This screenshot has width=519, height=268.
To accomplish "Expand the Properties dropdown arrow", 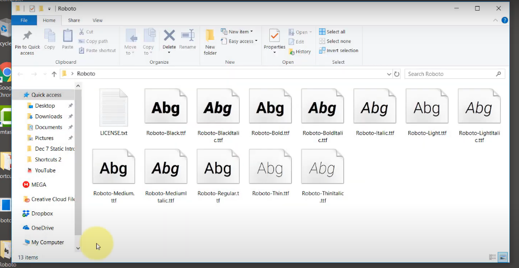I will pos(274,53).
